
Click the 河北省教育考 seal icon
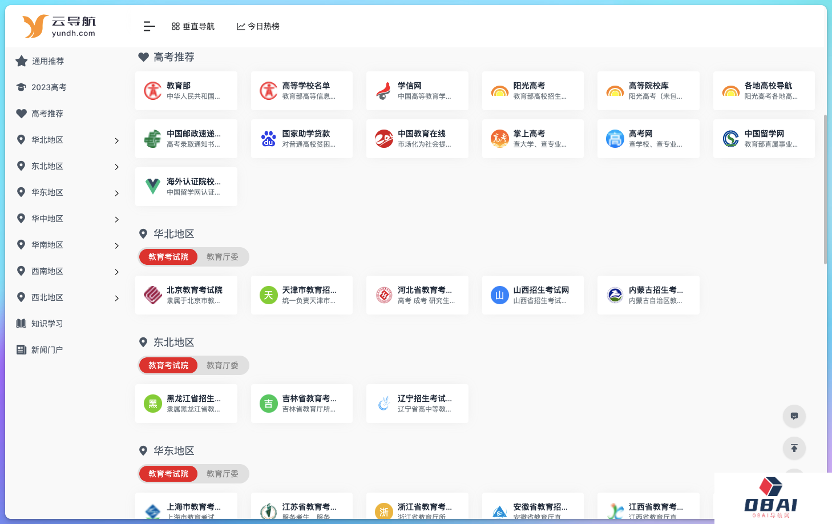point(383,295)
